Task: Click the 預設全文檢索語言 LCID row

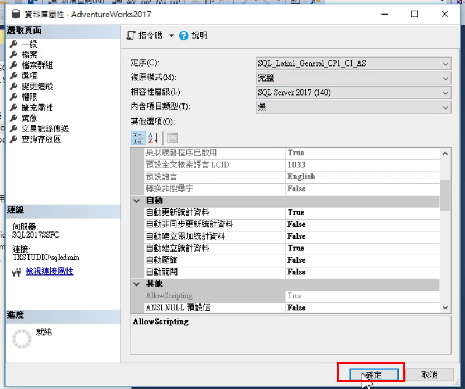Action: (x=292, y=165)
